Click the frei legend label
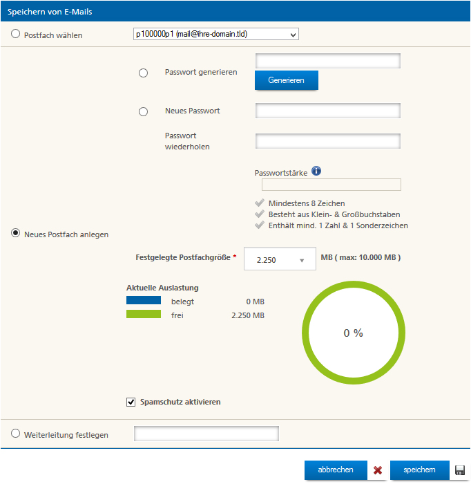This screenshot has height=491, width=471. click(x=177, y=315)
